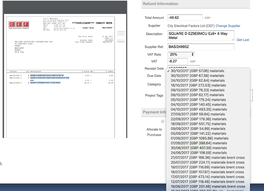The image size is (264, 191).
Task: Choose 04/10/2017 GBP 140.45 materials entry
Action: 208,105
